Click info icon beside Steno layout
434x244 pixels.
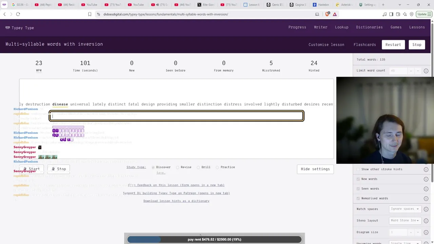point(426,221)
